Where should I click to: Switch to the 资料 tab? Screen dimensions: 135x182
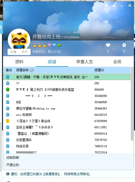click(19, 62)
